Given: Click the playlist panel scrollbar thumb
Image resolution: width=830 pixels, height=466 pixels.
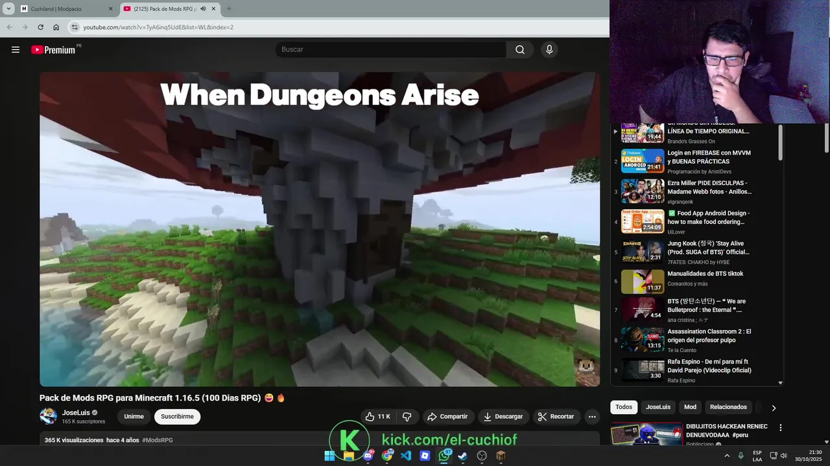Looking at the screenshot, I should pyautogui.click(x=780, y=142).
